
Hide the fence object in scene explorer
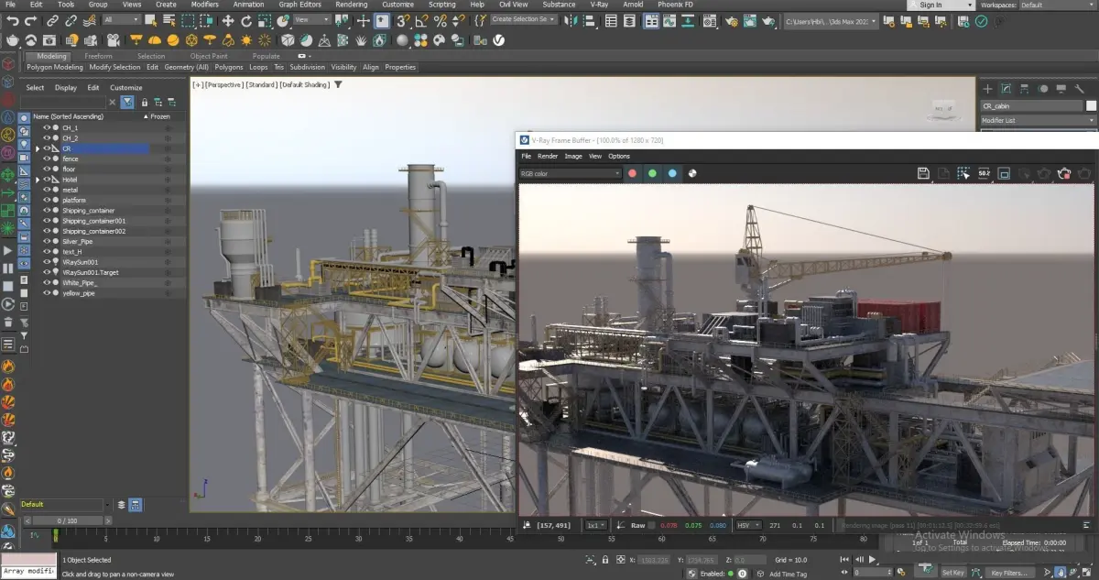coord(47,159)
